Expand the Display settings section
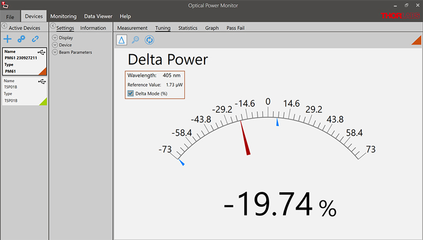The image size is (423, 240). point(55,38)
